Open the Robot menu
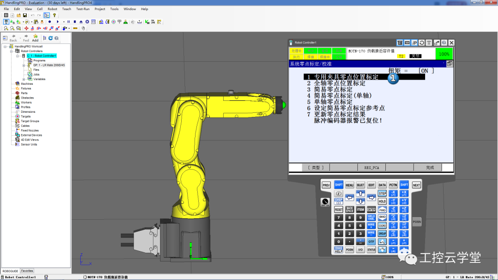This screenshot has height=280, width=498. click(53, 9)
